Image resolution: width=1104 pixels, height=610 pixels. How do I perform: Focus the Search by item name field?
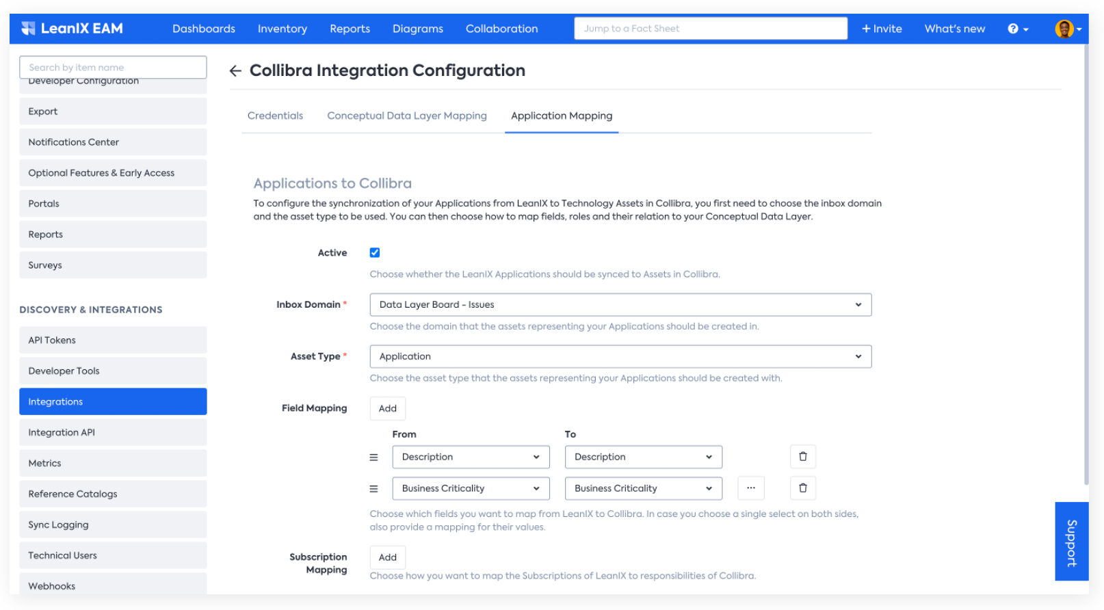point(113,68)
